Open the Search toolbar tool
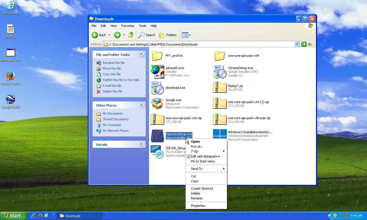This screenshot has height=220, width=367. coord(147,35)
